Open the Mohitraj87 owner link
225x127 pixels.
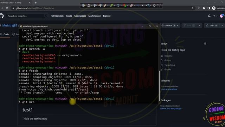click(10, 25)
